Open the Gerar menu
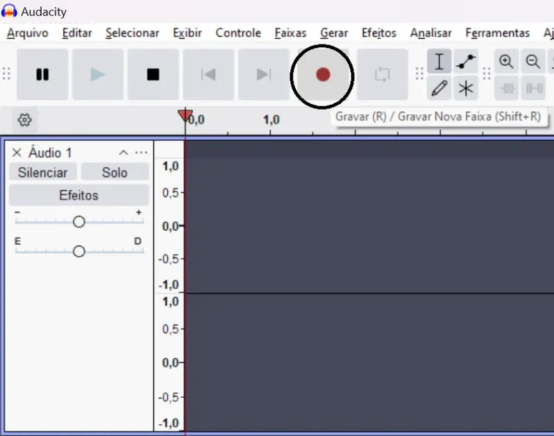The image size is (554, 436). [x=334, y=33]
